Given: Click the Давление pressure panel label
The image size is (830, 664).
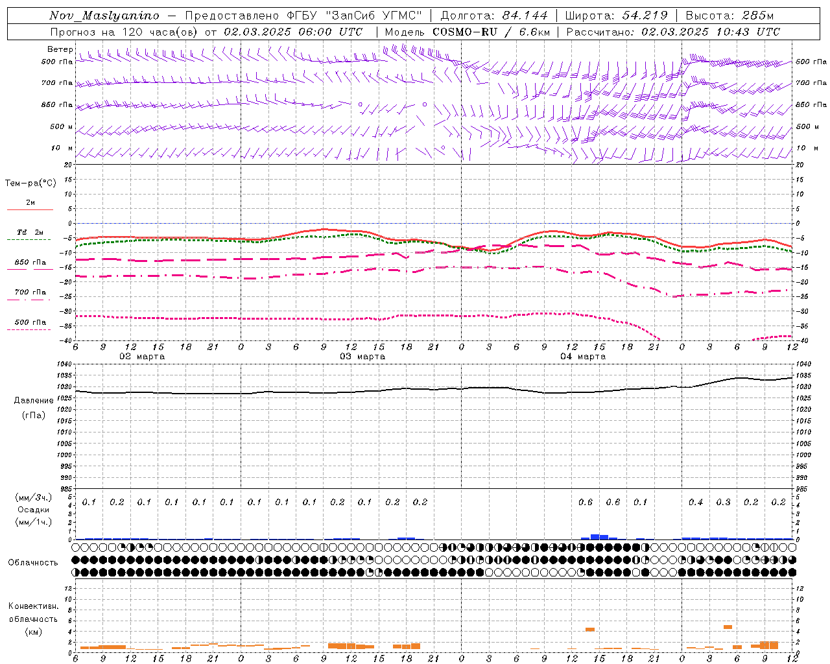Looking at the screenshot, I should pyautogui.click(x=34, y=401).
